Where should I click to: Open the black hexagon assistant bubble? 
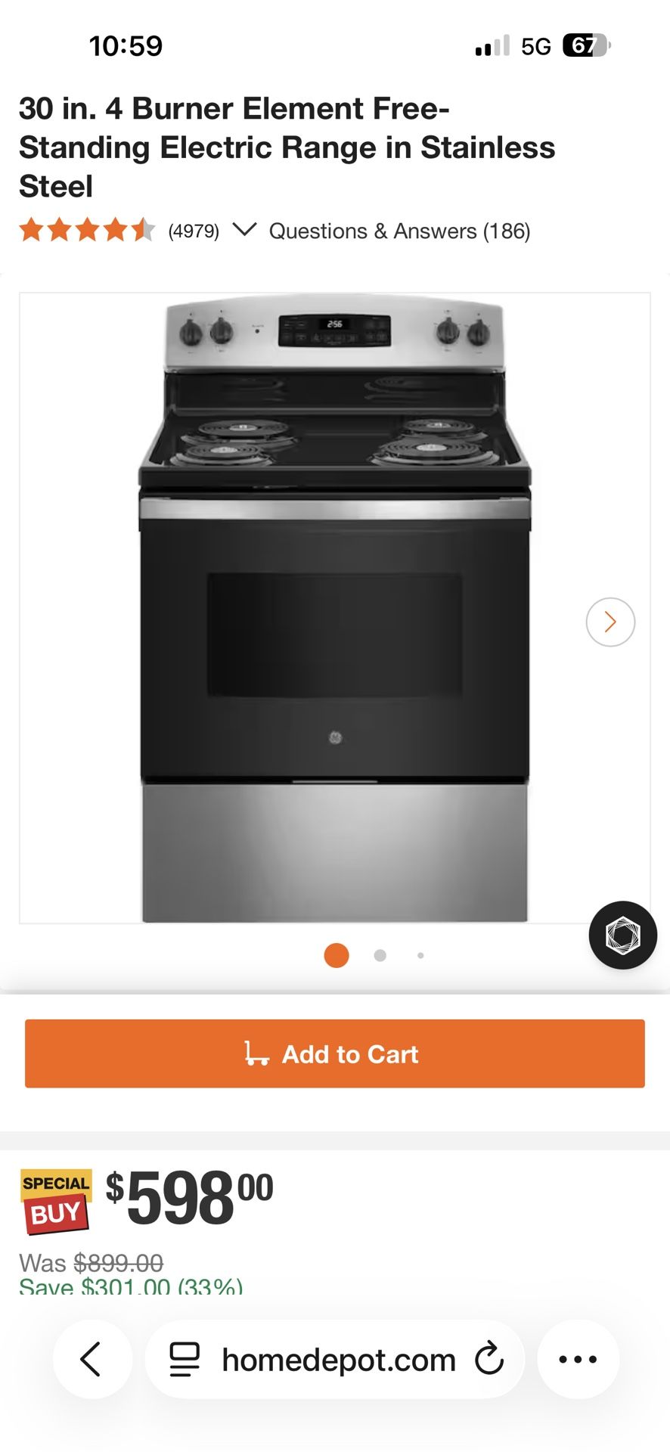click(x=622, y=935)
